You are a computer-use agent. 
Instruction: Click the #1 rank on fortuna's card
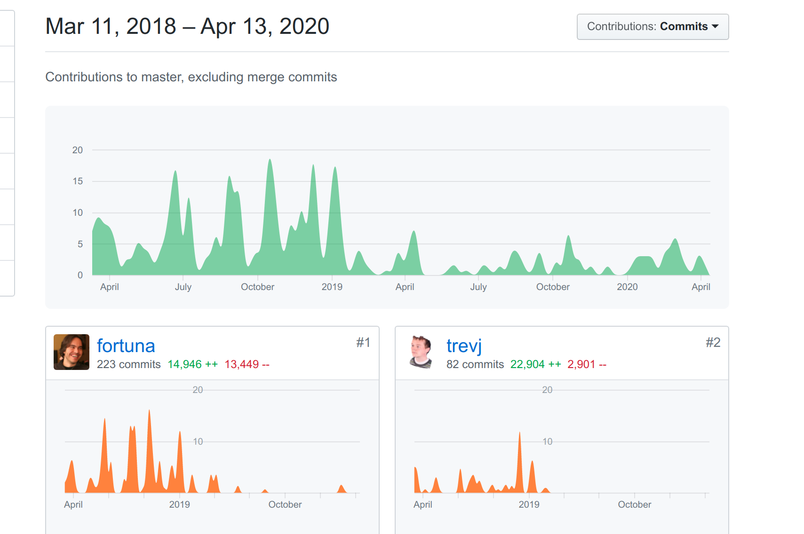click(363, 342)
